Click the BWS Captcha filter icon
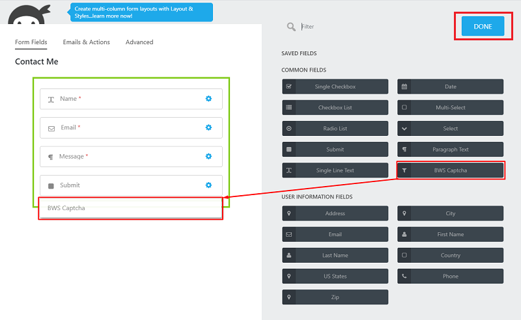Image resolution: width=521 pixels, height=320 pixels. [x=404, y=170]
